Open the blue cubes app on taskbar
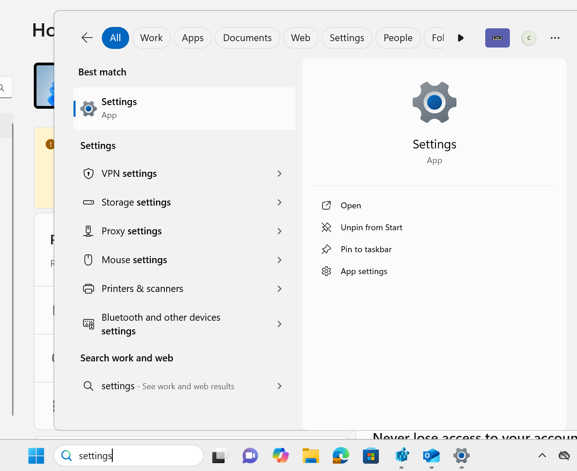The height and width of the screenshot is (471, 577). pyautogui.click(x=402, y=455)
